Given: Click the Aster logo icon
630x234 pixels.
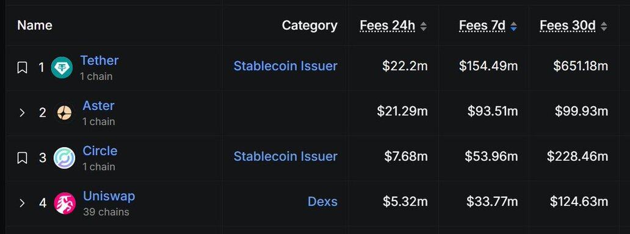Looking at the screenshot, I should click(x=64, y=113).
